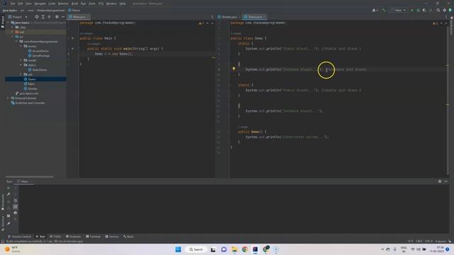This screenshot has width=454, height=255.
Task: Open the Help menu
Action: (123, 4)
